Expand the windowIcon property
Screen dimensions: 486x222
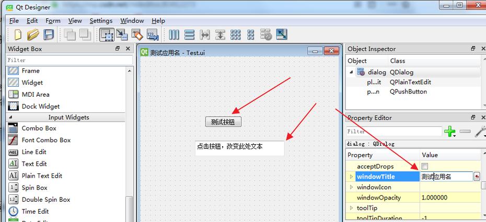coord(351,187)
